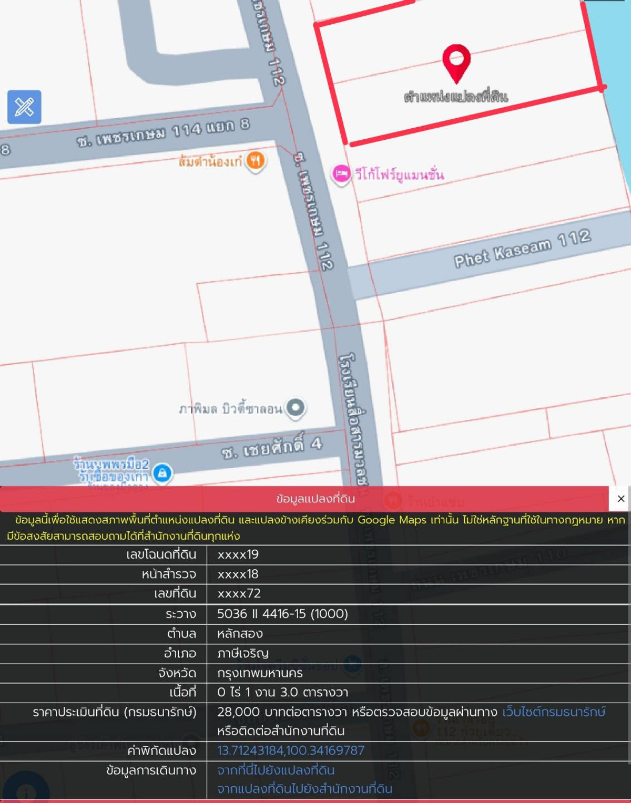Screen dimensions: 631x803
Task: Select the ร้านนพพรมือ2 shopping bag icon
Action: tap(162, 473)
